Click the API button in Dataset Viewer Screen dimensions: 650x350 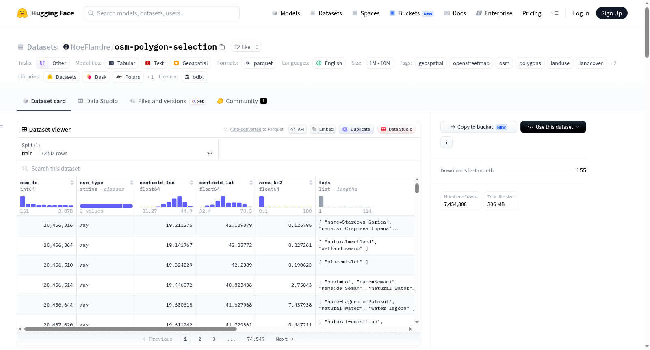coord(297,129)
